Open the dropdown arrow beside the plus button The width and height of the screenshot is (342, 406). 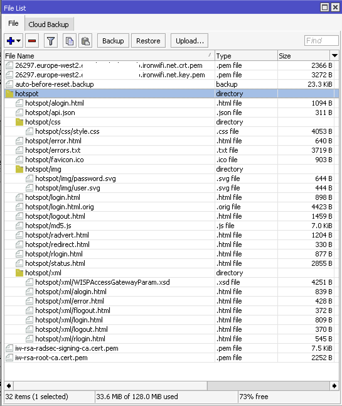19,41
